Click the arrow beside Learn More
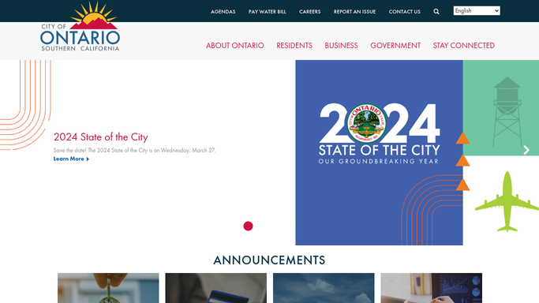 click(x=88, y=159)
